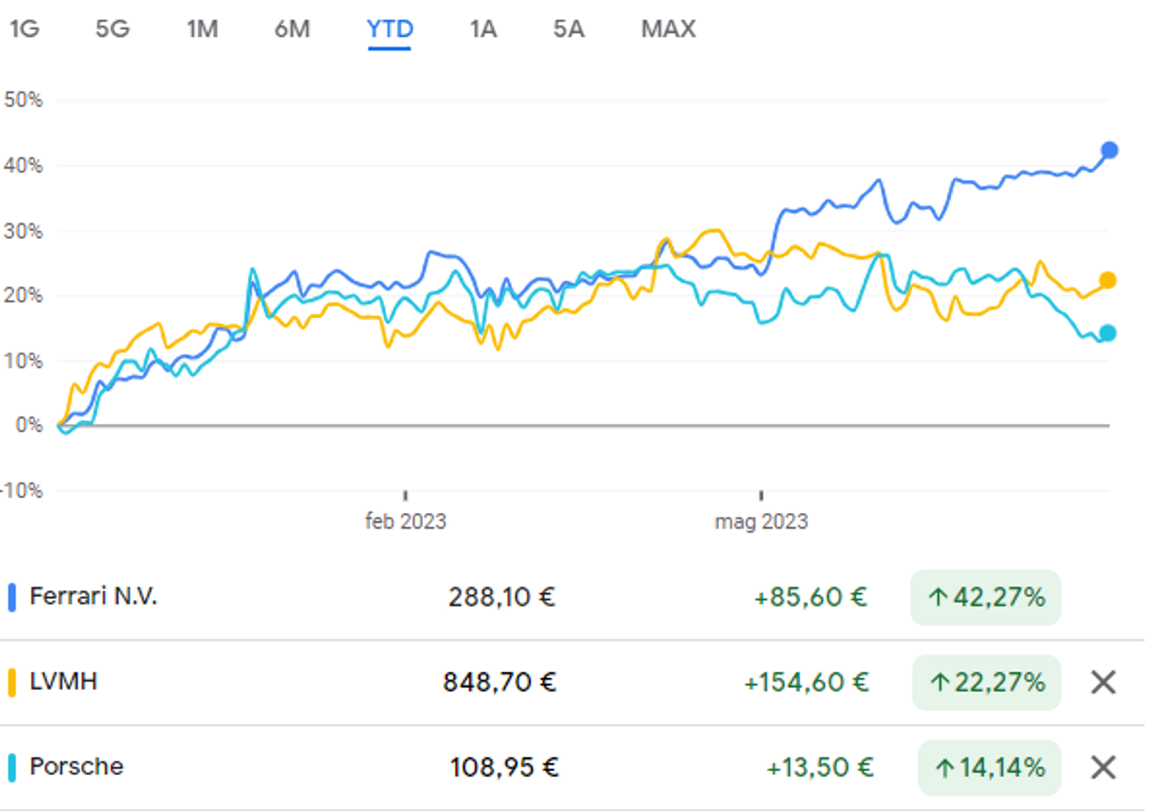Image resolution: width=1150 pixels, height=811 pixels.
Task: Click the Porsche stock name
Action: (77, 767)
